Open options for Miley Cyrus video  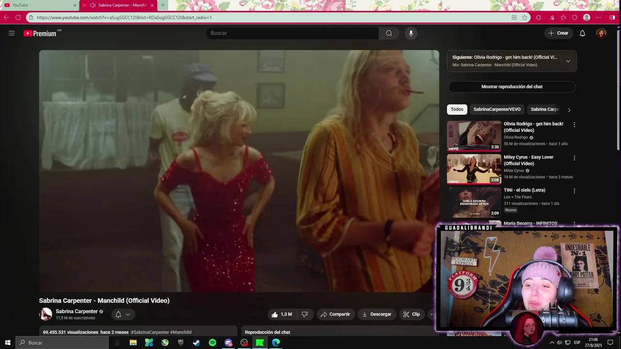point(574,158)
